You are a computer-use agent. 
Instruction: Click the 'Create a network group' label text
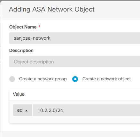pyautogui.click(x=43, y=79)
